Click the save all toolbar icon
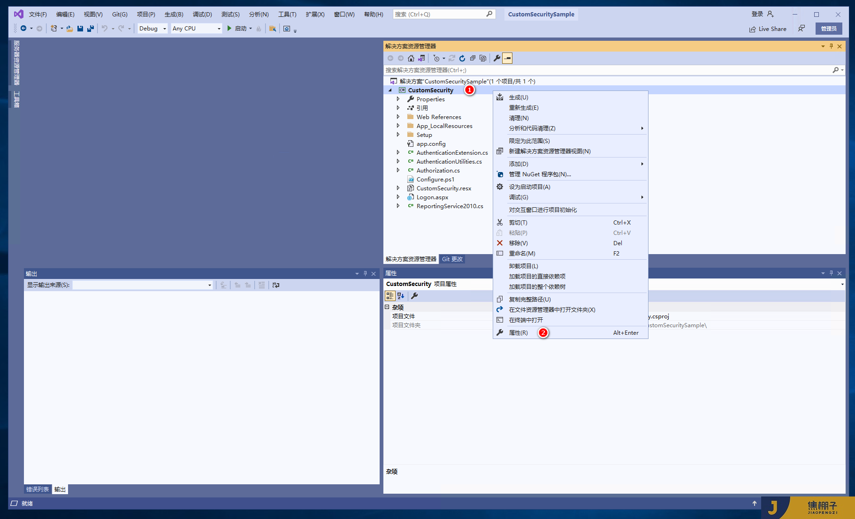This screenshot has width=855, height=519. point(91,29)
